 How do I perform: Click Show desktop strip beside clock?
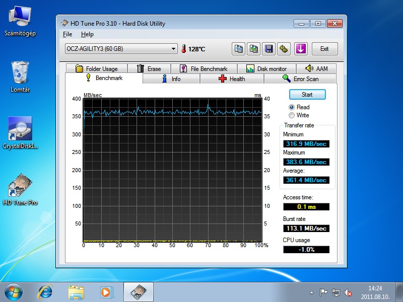coord(399,292)
